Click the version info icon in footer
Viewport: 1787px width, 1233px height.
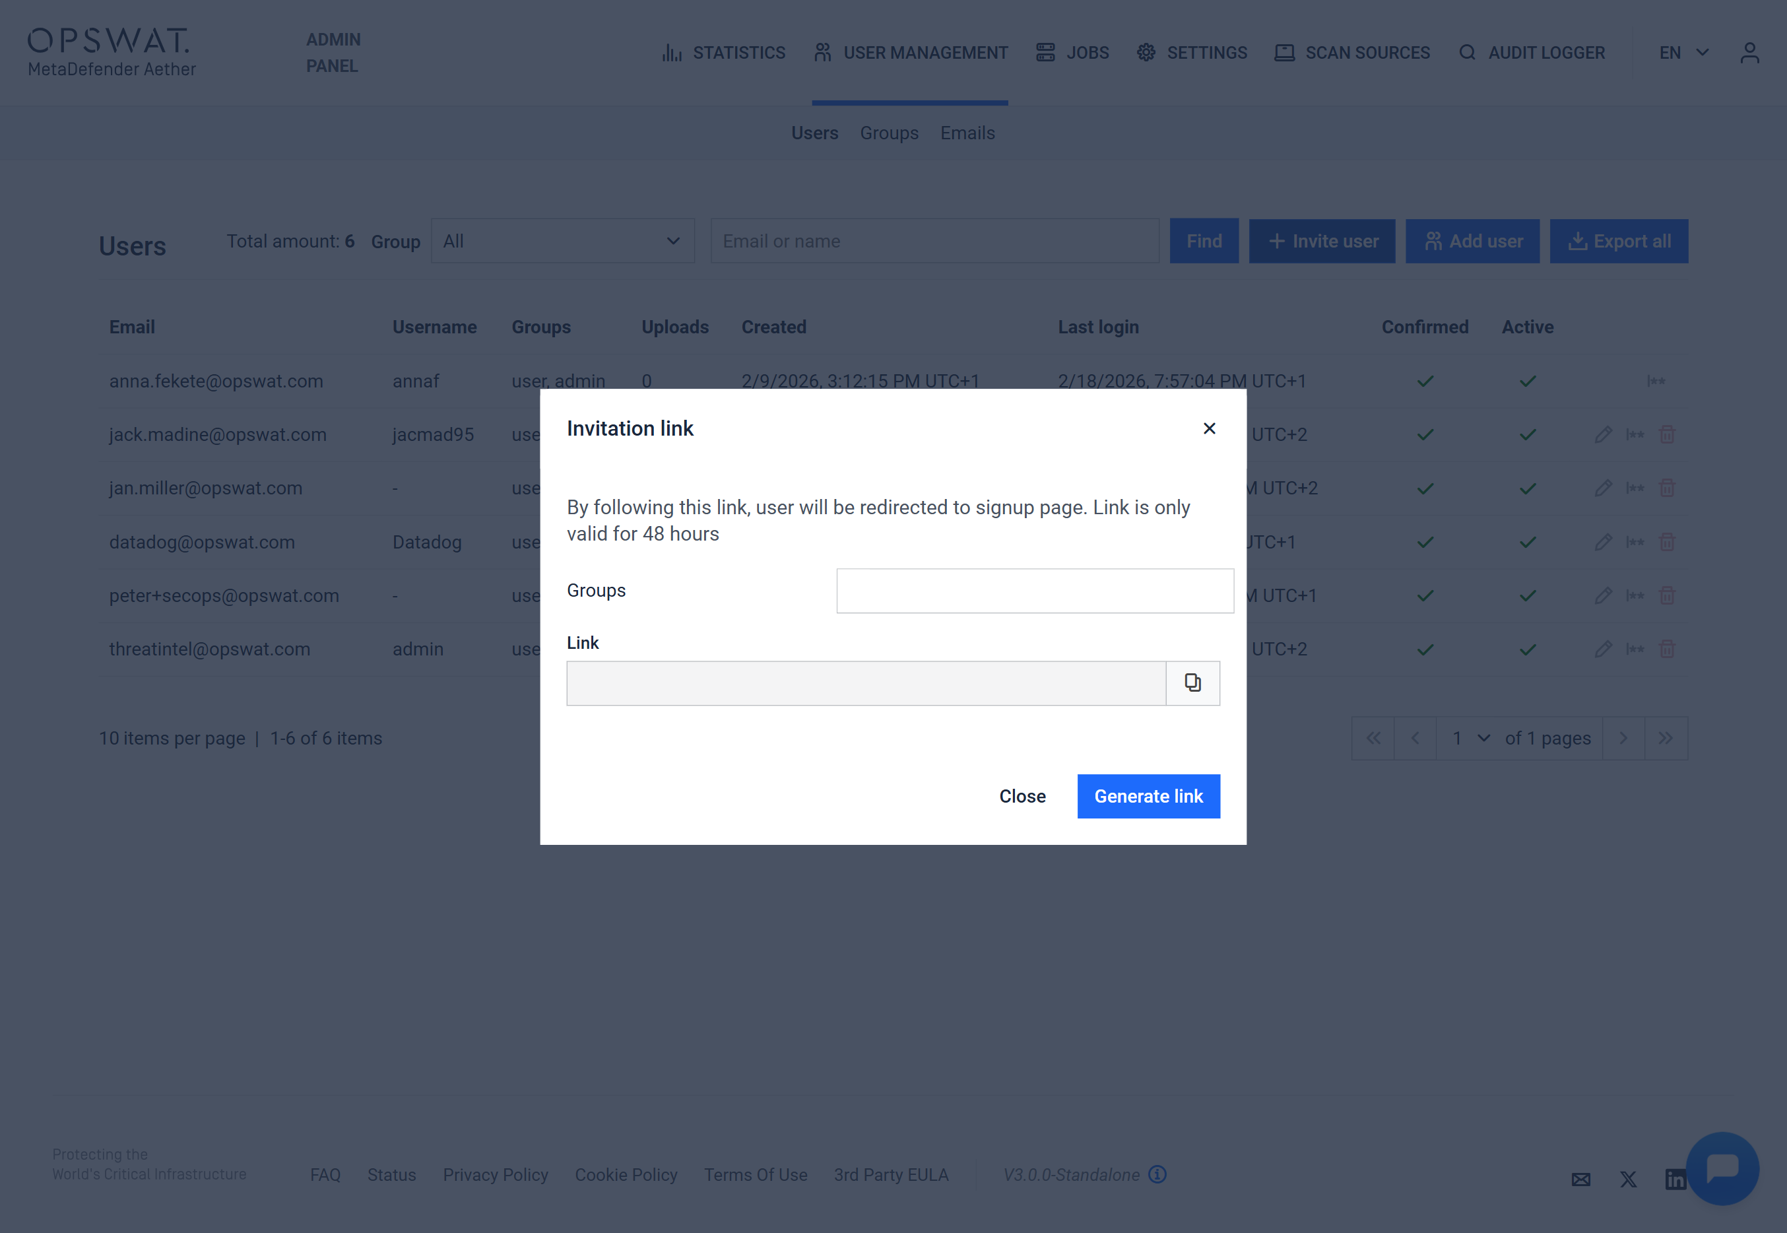1157,1174
